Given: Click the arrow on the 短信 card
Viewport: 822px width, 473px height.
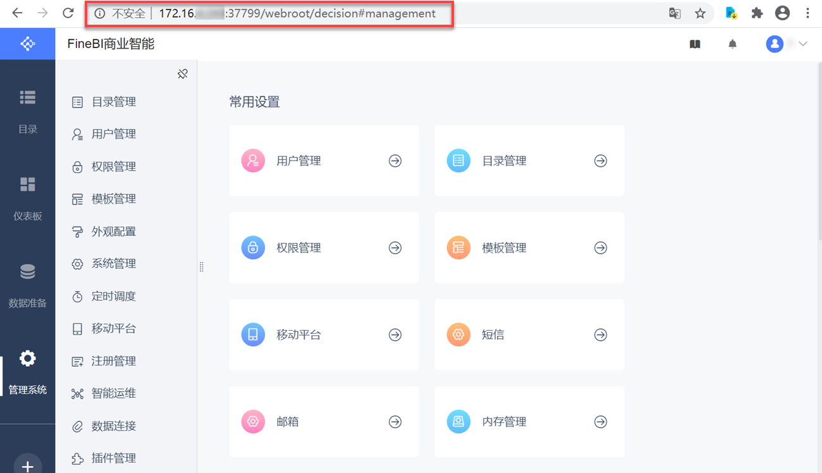Looking at the screenshot, I should [601, 335].
